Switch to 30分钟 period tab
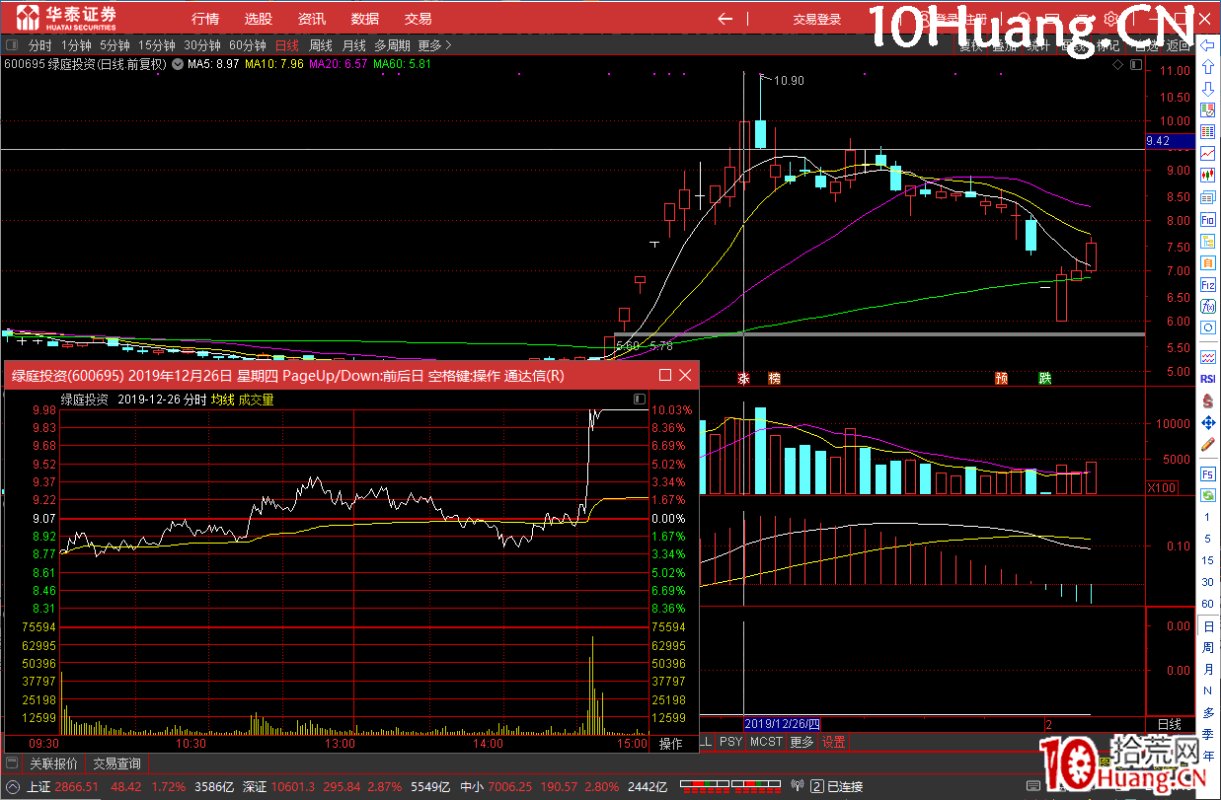Screen dimensions: 1221x800 (202, 45)
